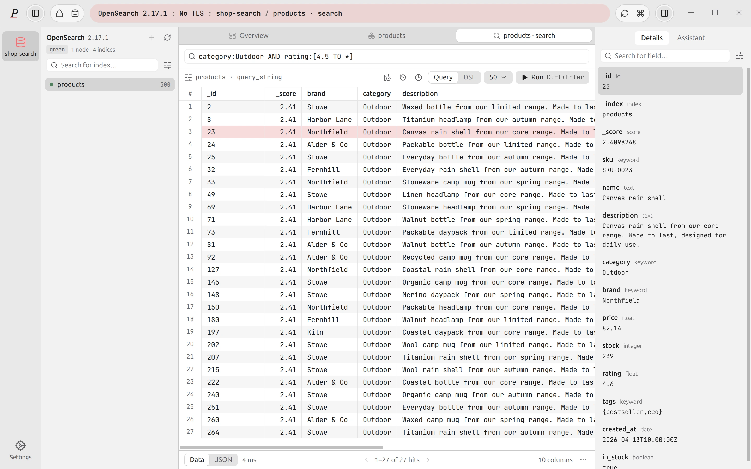Screen dimensions: 751x469
Task: Select the Details tab
Action: [x=652, y=38]
